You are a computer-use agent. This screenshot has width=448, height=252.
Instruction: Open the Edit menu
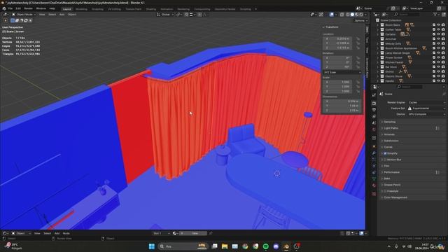tap(18, 8)
